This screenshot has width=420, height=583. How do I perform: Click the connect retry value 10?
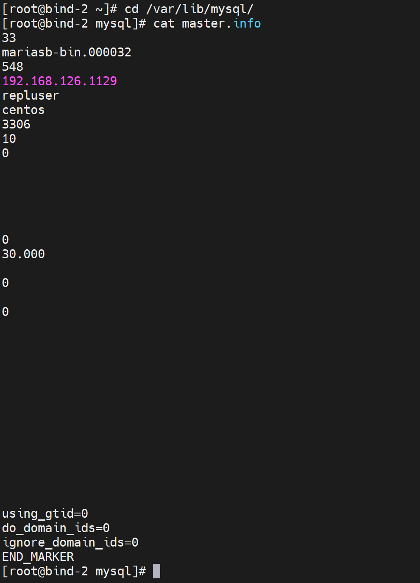point(9,139)
